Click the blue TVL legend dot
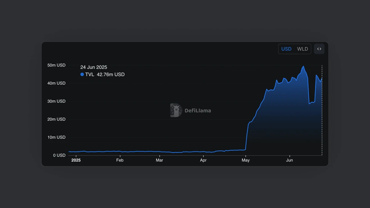 82,75
